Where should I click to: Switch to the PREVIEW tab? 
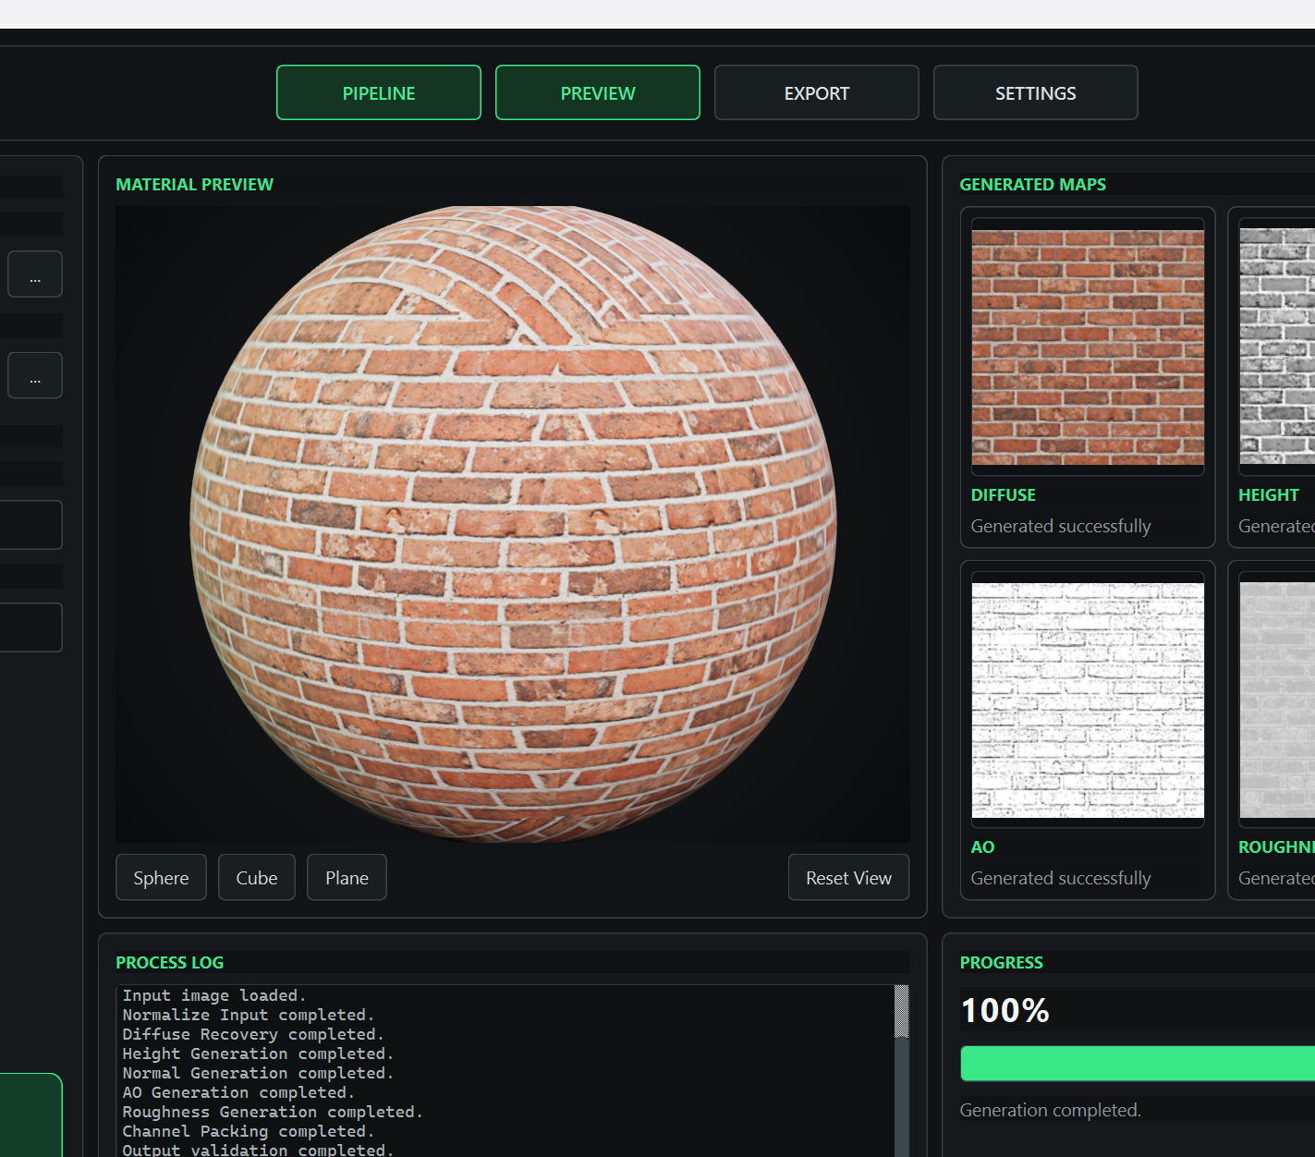pos(598,92)
